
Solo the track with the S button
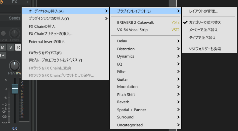pyautogui.click(x=11, y=47)
